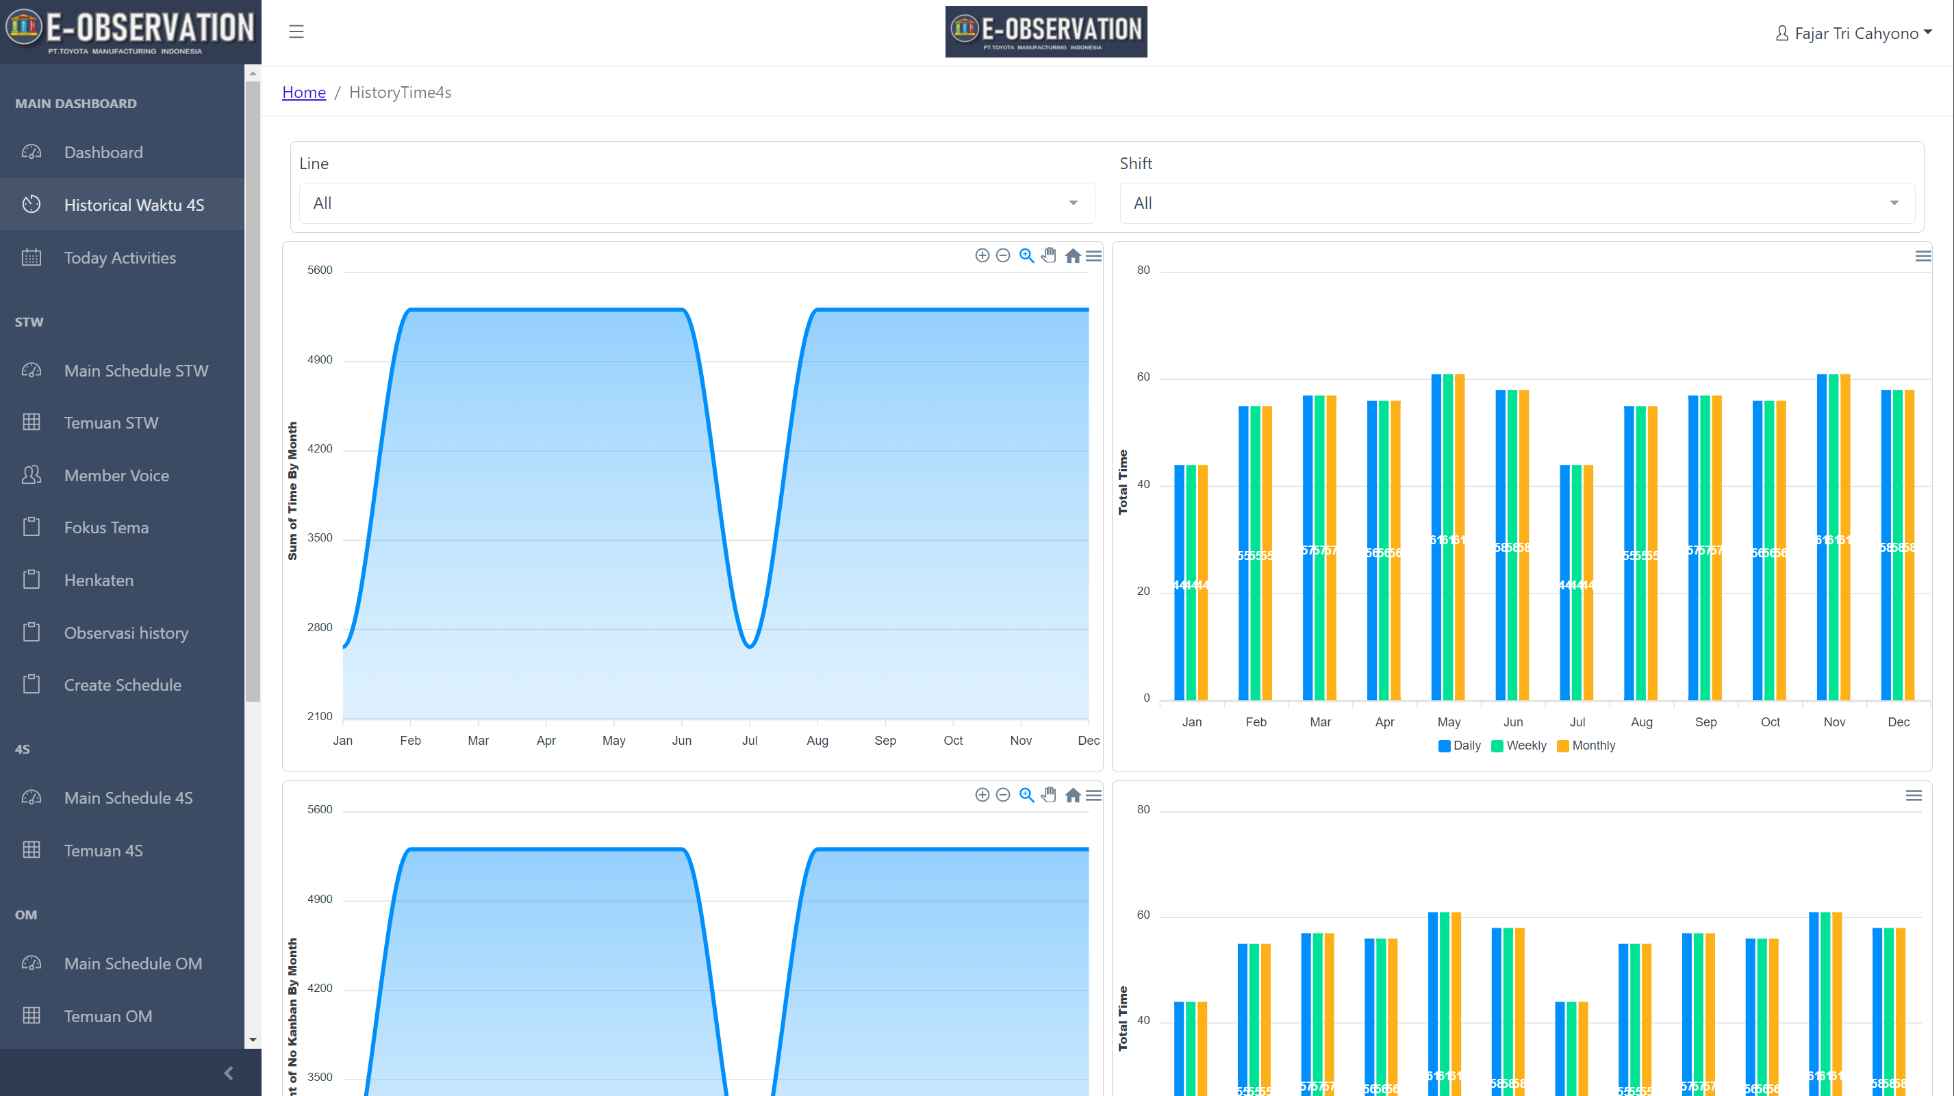Open the export menu of first area chart
This screenshot has height=1096, width=1954.
[x=1094, y=256]
